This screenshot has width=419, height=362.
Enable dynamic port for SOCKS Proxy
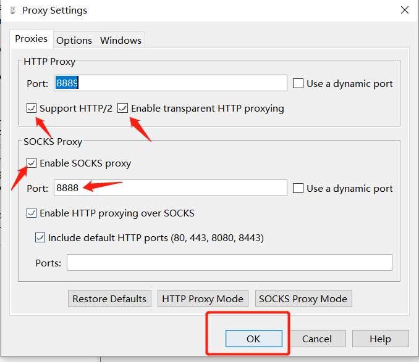point(298,188)
